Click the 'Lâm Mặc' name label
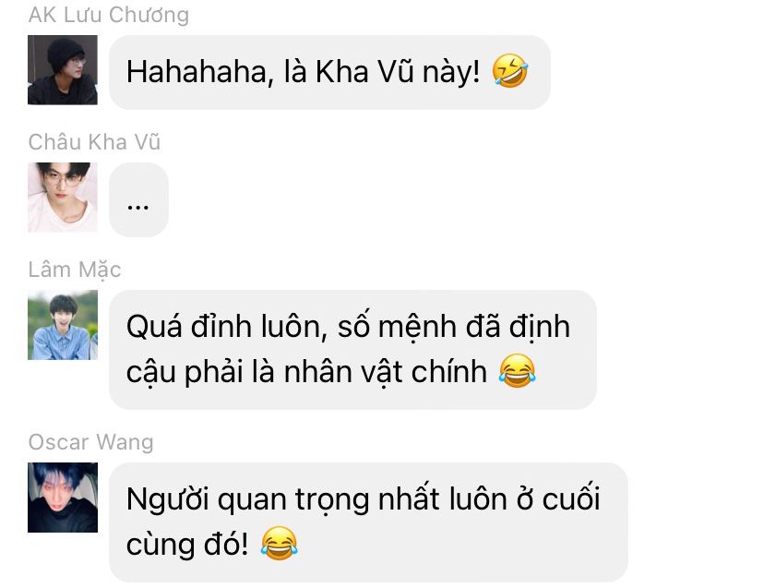 pyautogui.click(x=75, y=270)
